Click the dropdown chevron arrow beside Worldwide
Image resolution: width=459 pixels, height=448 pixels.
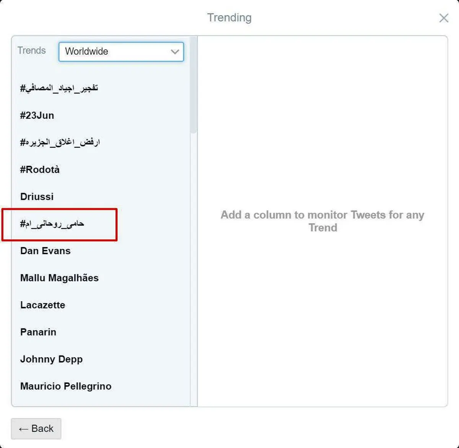click(175, 52)
